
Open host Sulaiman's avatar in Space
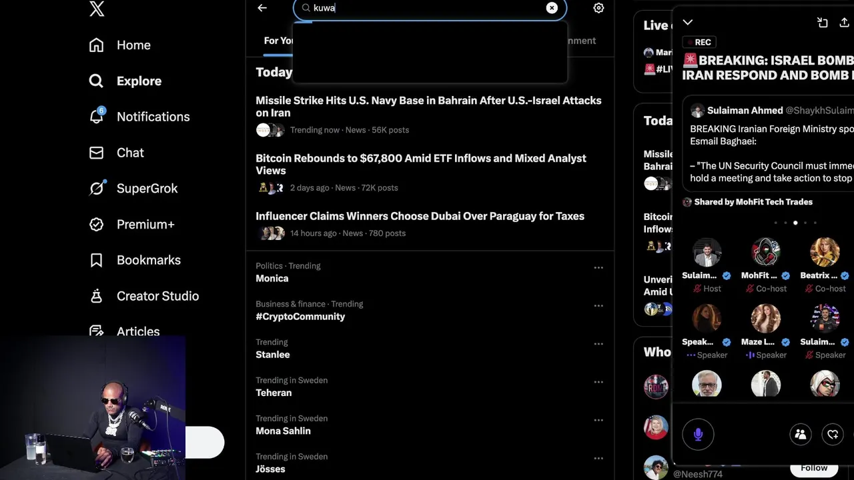[707, 252]
